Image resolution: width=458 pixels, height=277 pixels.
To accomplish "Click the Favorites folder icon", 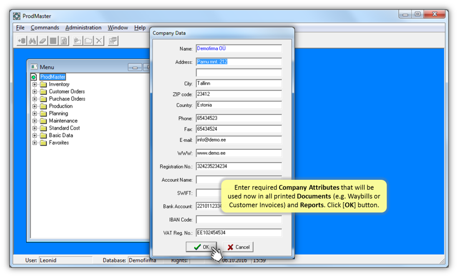I will click(x=43, y=143).
